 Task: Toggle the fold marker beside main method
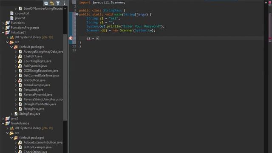point(77,14)
